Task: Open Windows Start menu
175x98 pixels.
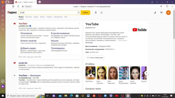Action: [x=3, y=96]
